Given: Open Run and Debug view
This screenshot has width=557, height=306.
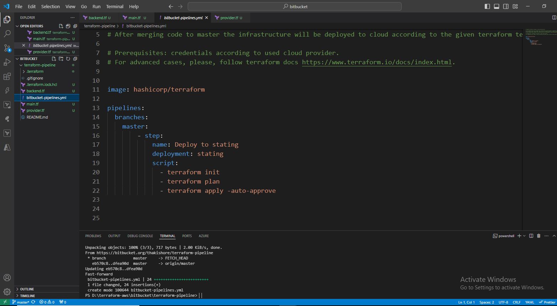Looking at the screenshot, I should (x=7, y=62).
